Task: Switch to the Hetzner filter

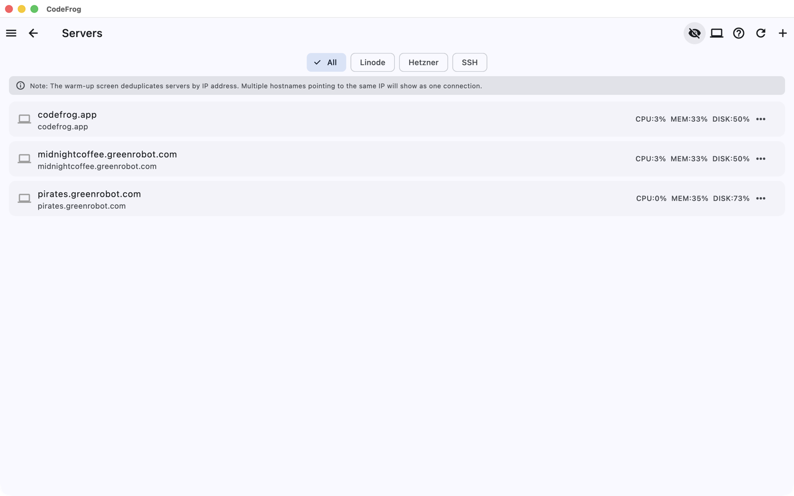Action: tap(423, 62)
